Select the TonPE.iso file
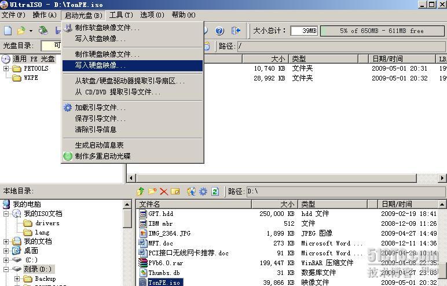The image size is (447, 286). (164, 283)
